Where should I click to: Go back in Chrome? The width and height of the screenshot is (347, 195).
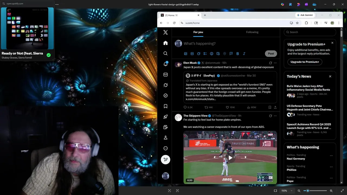coord(161,23)
